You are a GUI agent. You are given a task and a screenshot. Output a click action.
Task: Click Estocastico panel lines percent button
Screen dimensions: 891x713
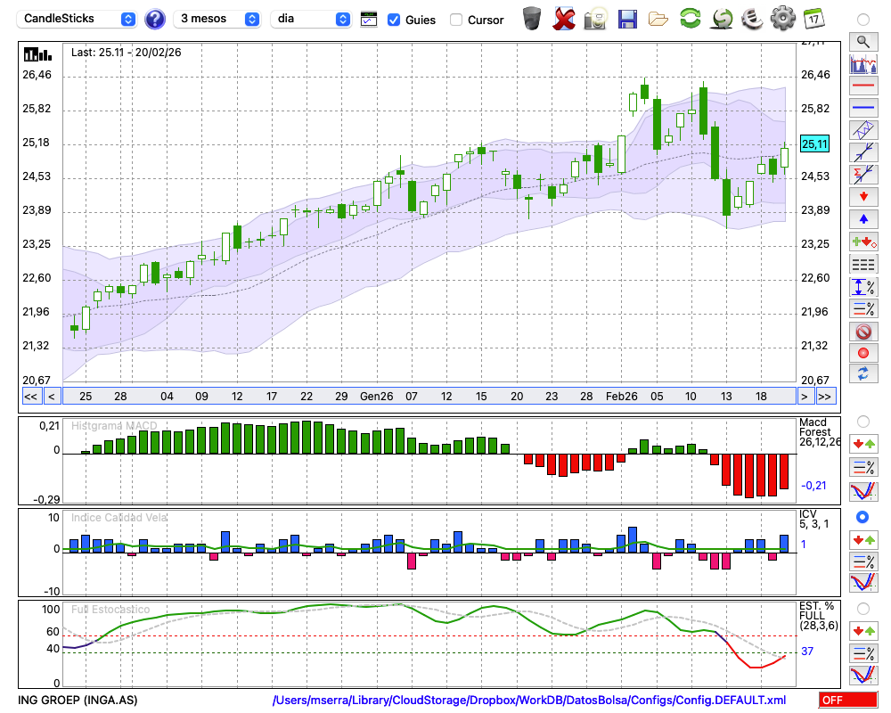coord(863,652)
